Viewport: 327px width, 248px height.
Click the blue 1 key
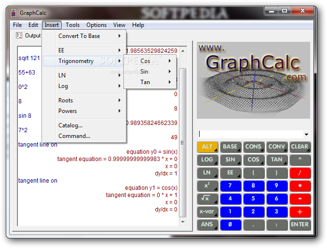coord(231,212)
